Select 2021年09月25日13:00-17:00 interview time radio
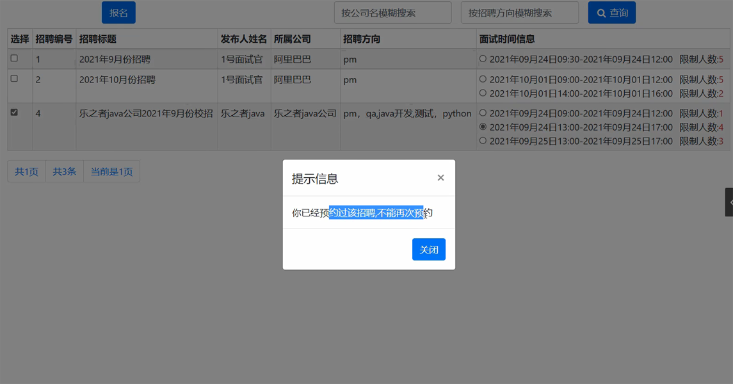 pyautogui.click(x=483, y=141)
